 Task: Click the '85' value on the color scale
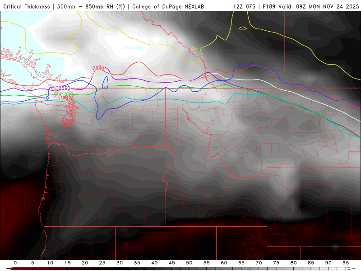click(x=311, y=263)
